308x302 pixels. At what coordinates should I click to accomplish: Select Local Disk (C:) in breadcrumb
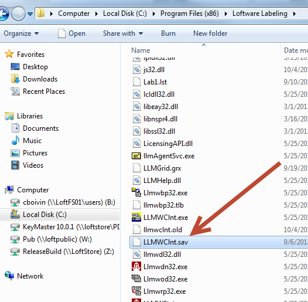[125, 13]
